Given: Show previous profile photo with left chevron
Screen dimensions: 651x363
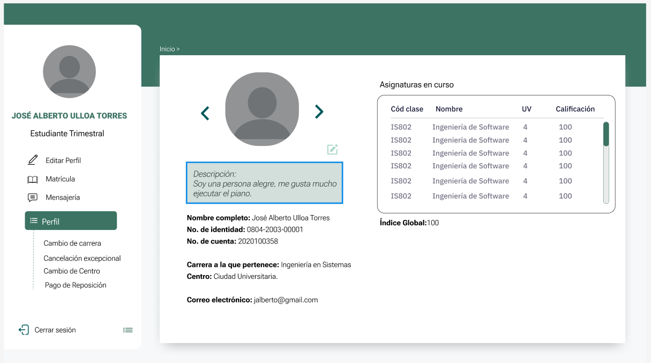Looking at the screenshot, I should (x=205, y=113).
